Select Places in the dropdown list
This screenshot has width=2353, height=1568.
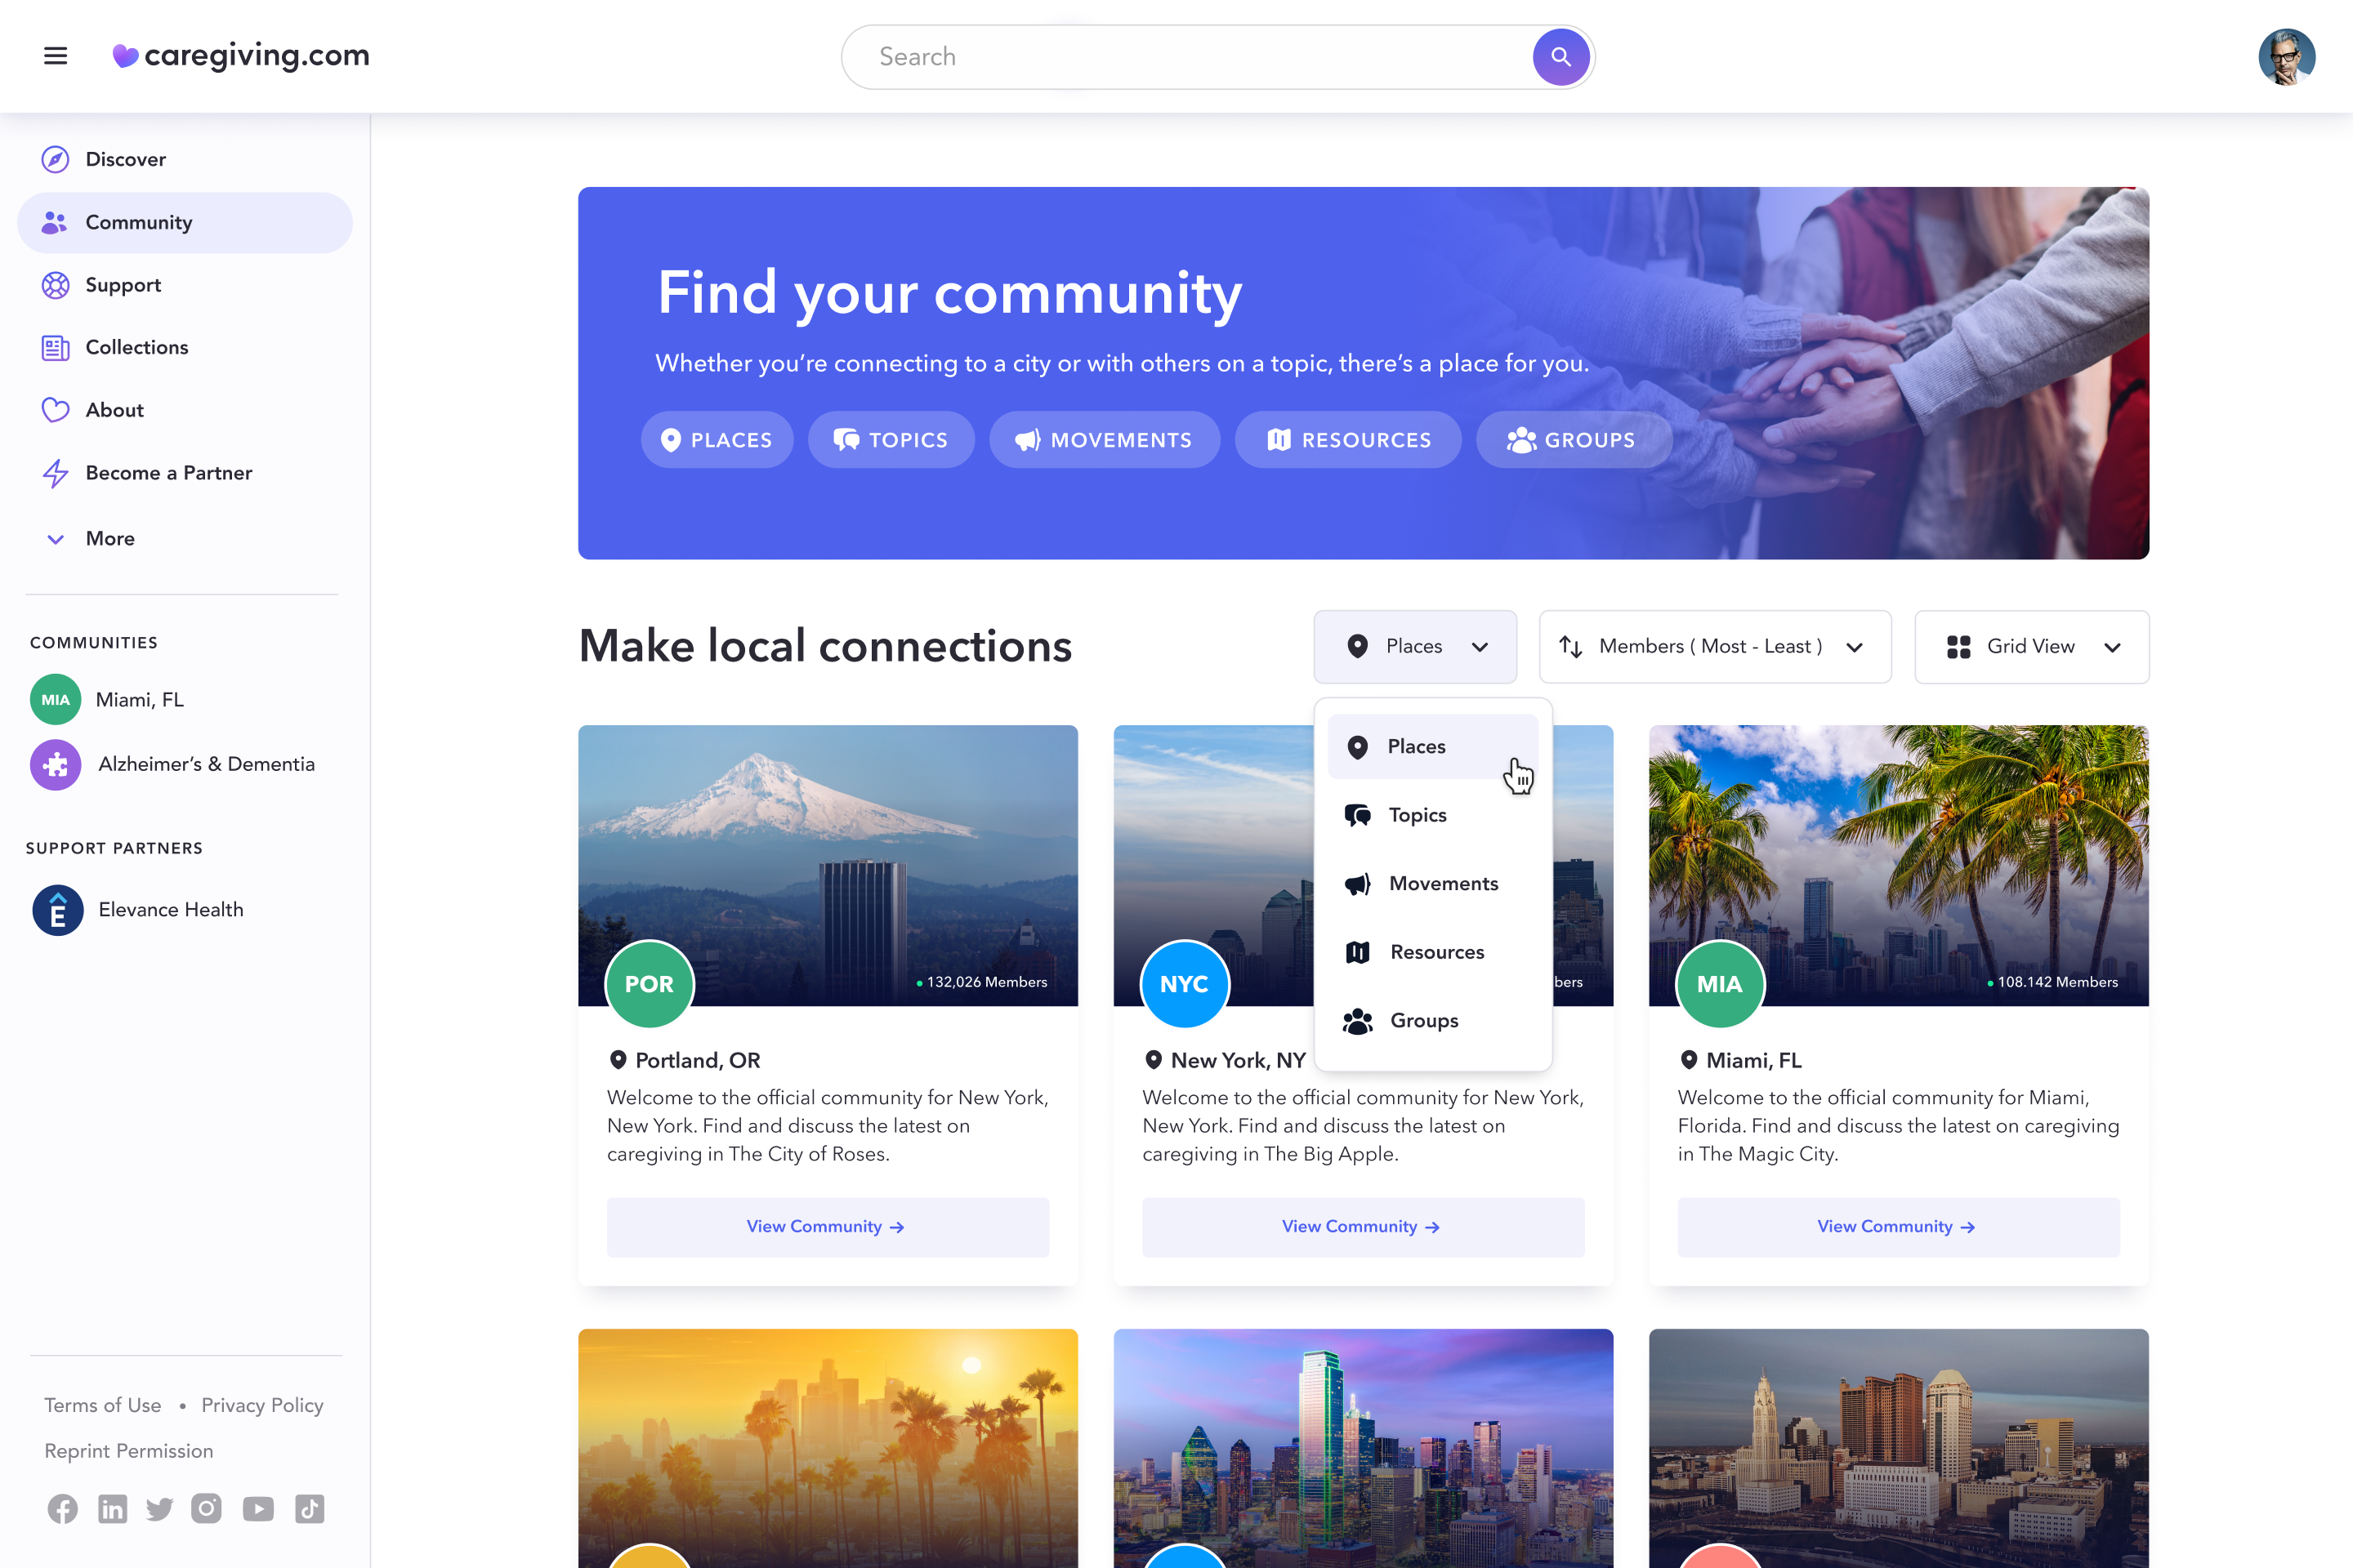tap(1431, 747)
